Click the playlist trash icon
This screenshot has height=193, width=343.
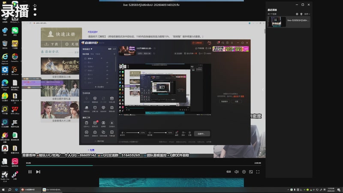301,14
